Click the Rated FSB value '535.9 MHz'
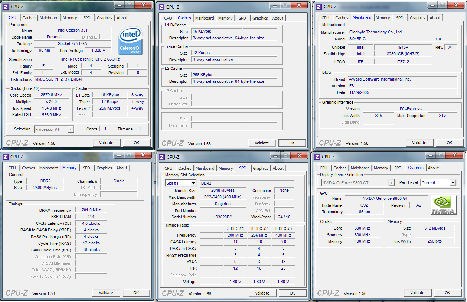Image resolution: width=467 pixels, height=302 pixels. [51, 115]
